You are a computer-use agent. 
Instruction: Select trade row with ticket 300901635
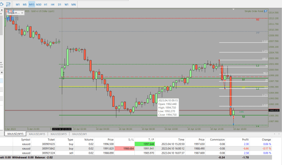coord(136,144)
